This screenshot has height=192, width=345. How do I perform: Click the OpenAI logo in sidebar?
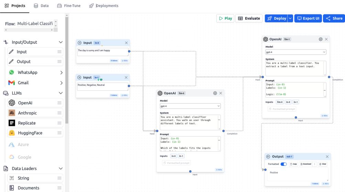[x=12, y=103]
